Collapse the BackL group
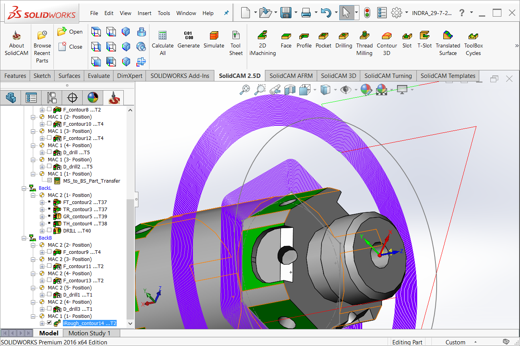This screenshot has width=520, height=346. [24, 188]
